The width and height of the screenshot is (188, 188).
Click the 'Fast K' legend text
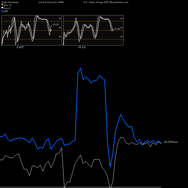tap(7, 8)
